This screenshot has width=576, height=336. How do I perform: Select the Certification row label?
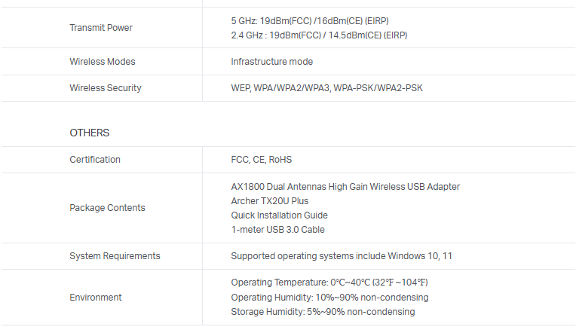tap(95, 160)
